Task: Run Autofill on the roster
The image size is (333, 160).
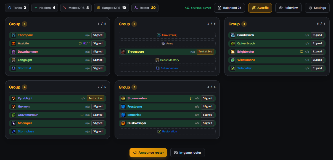Action: (260, 8)
